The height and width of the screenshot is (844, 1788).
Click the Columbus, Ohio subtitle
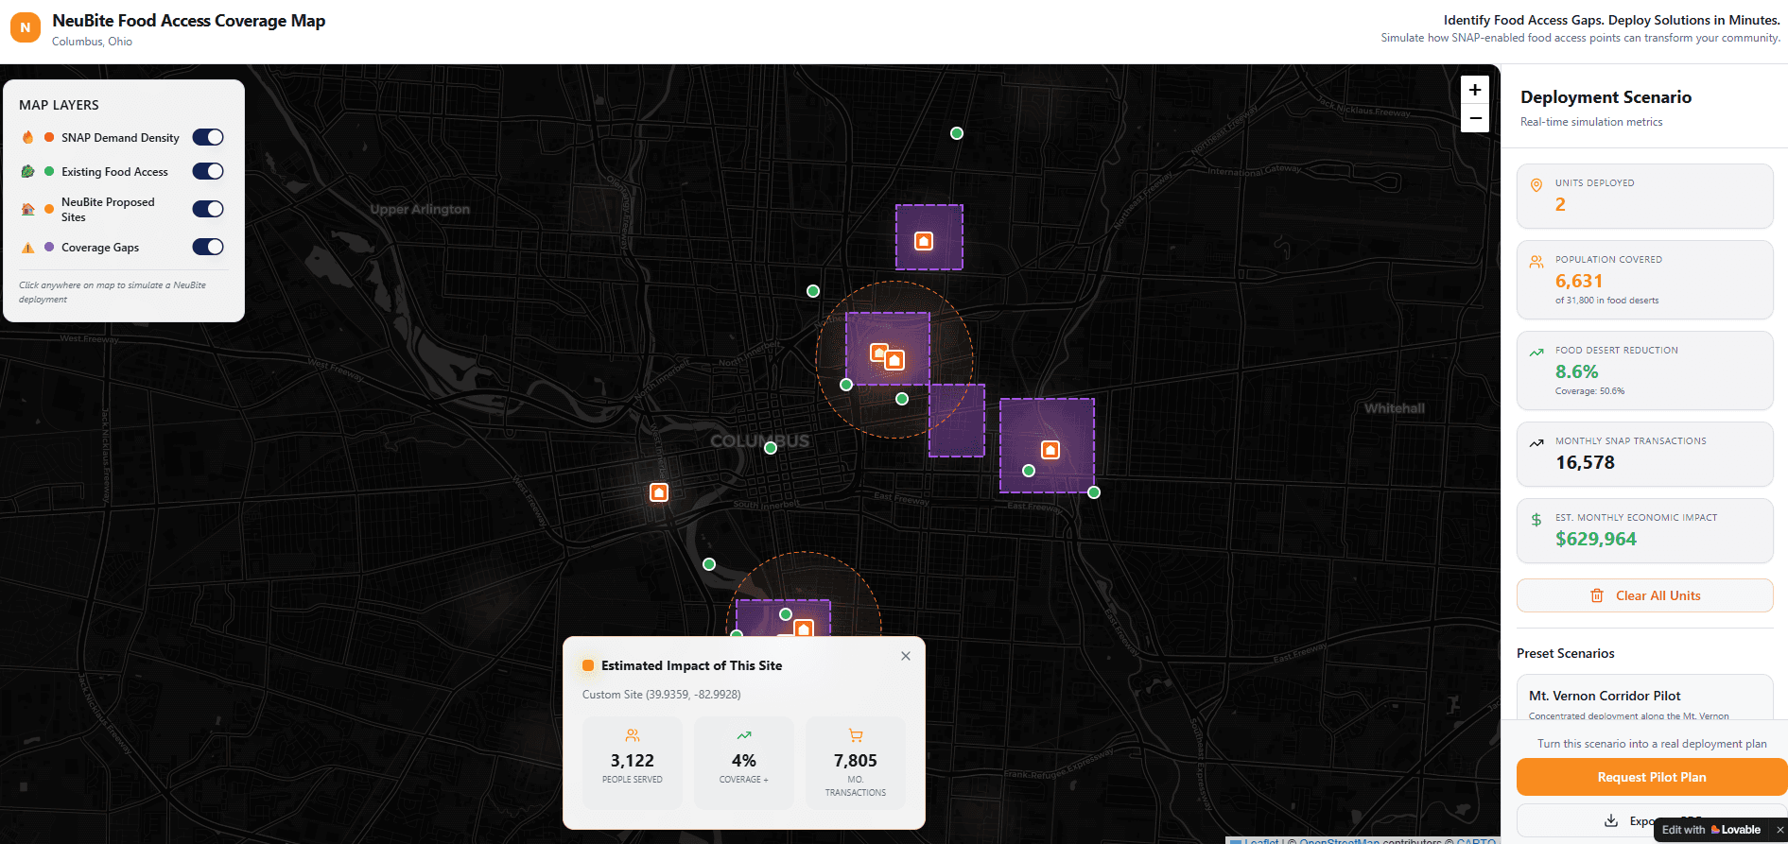click(x=92, y=42)
